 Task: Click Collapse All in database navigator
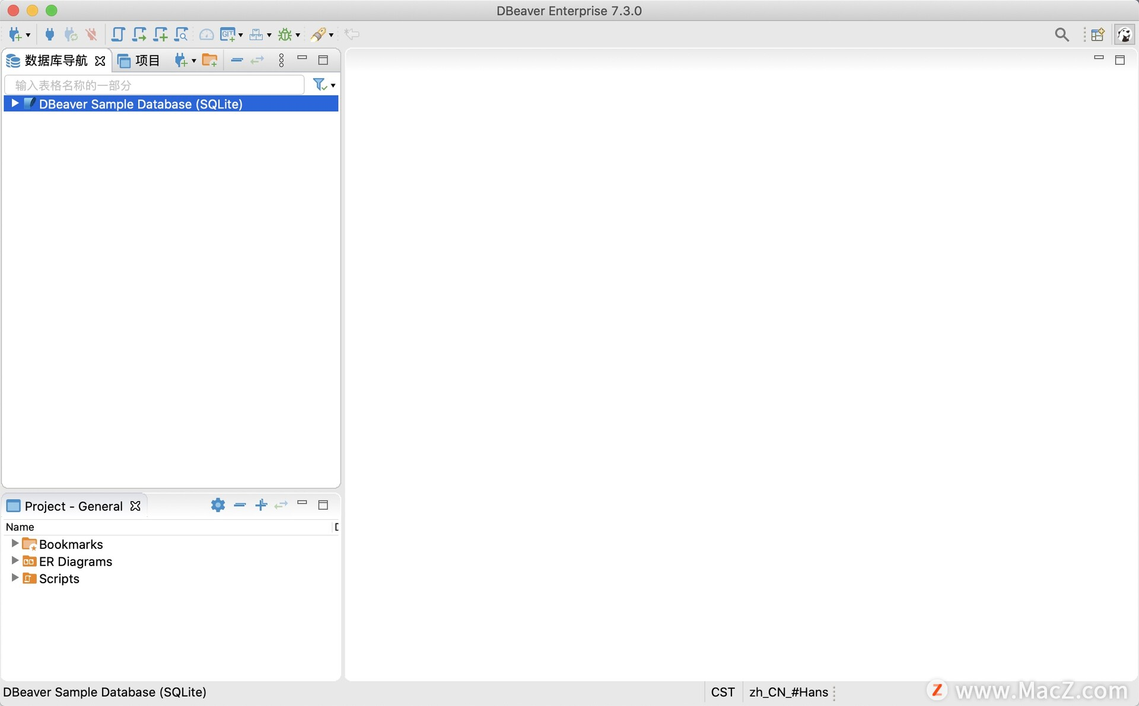point(237,60)
